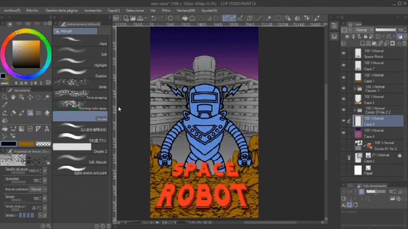Viewport: 408px width, 229px height.
Task: Open the layer blending mode Normal dropdown
Action: click(364, 30)
